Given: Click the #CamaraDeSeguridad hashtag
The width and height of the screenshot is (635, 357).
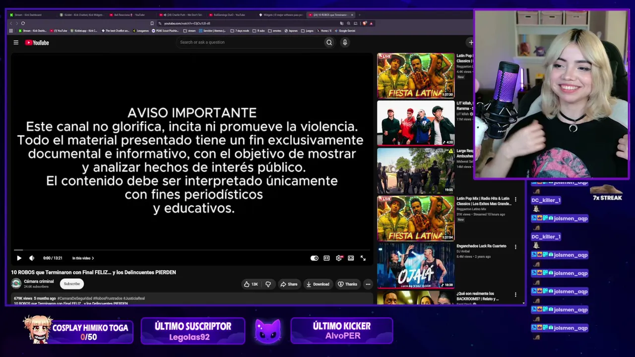Looking at the screenshot, I should click(x=74, y=298).
